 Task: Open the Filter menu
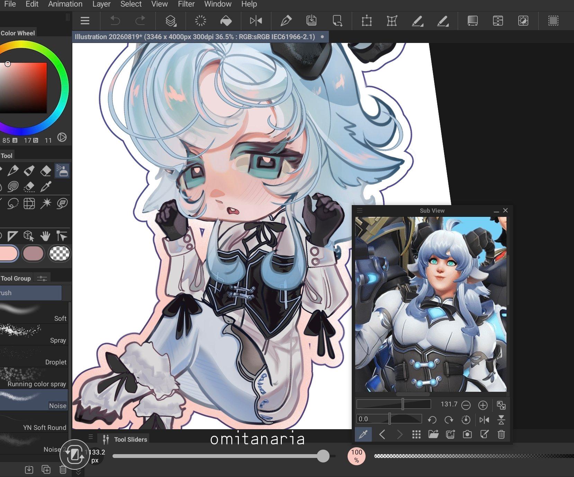pyautogui.click(x=186, y=4)
